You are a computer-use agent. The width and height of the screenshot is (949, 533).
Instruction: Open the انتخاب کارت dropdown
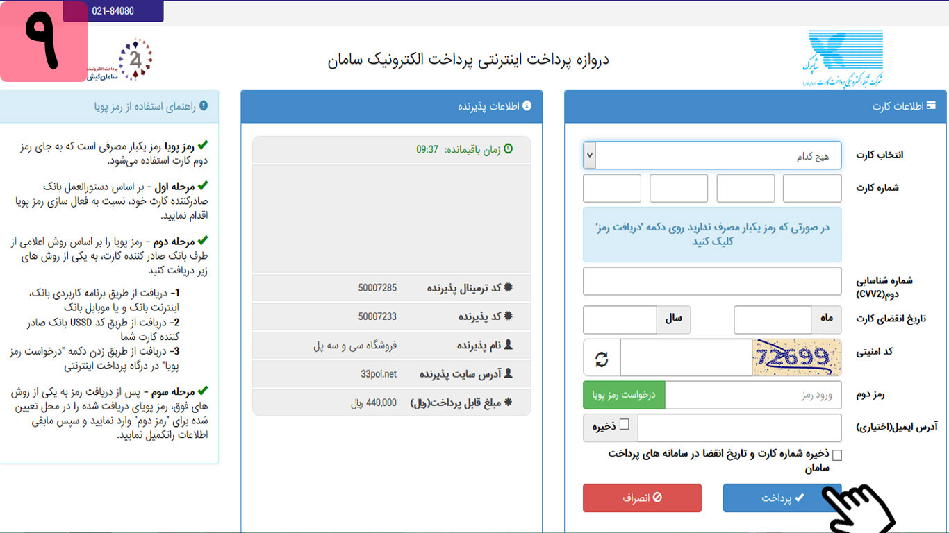[x=712, y=155]
